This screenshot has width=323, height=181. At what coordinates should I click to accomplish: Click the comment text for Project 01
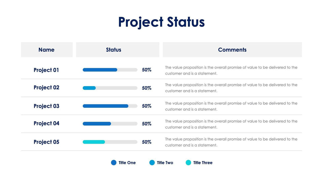[x=231, y=70]
